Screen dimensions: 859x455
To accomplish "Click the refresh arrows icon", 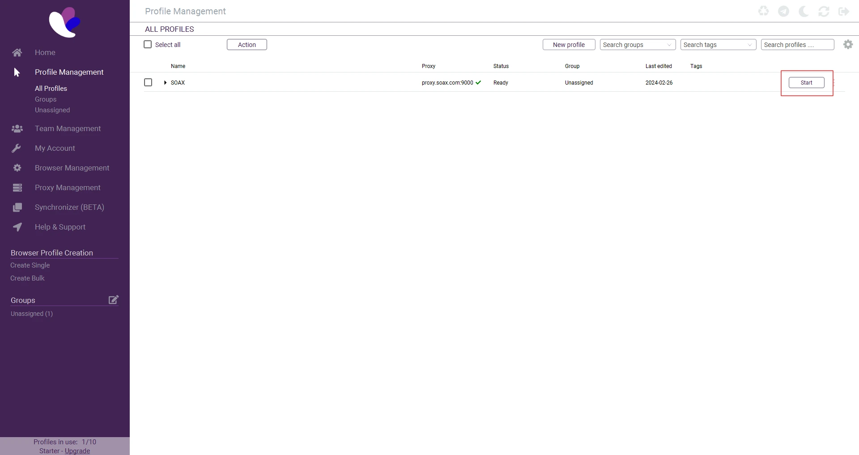I will pyautogui.click(x=824, y=11).
